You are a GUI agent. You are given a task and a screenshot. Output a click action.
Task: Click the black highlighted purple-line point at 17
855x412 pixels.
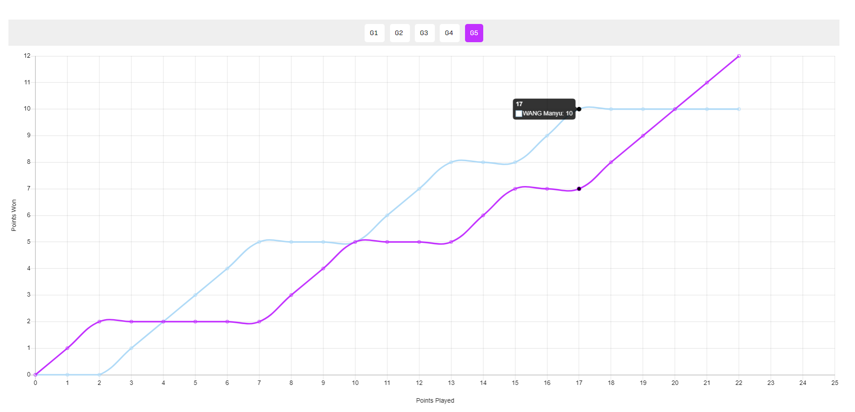[579, 189]
